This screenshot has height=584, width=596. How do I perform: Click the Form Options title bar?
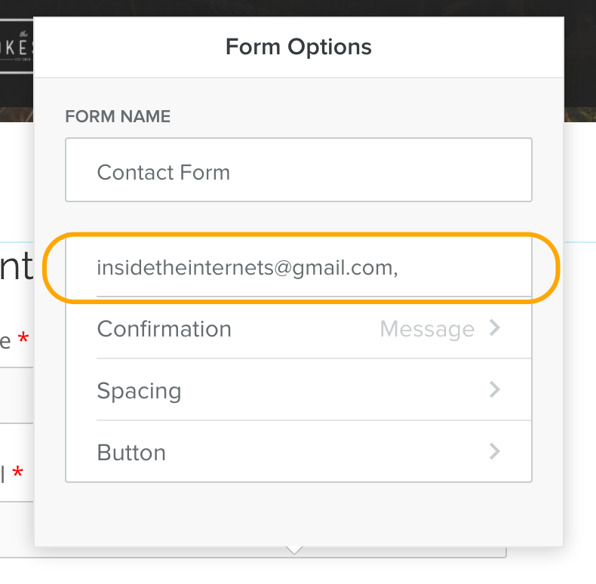click(x=299, y=47)
